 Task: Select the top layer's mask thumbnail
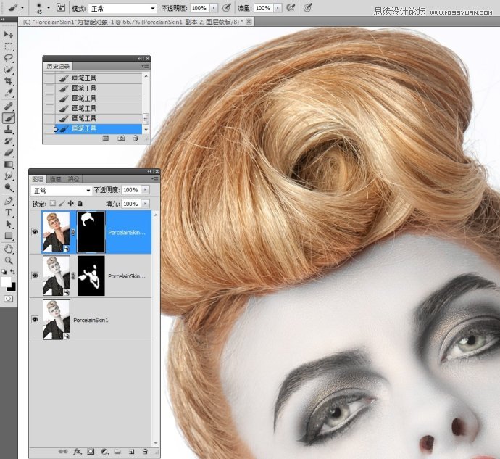(x=91, y=233)
